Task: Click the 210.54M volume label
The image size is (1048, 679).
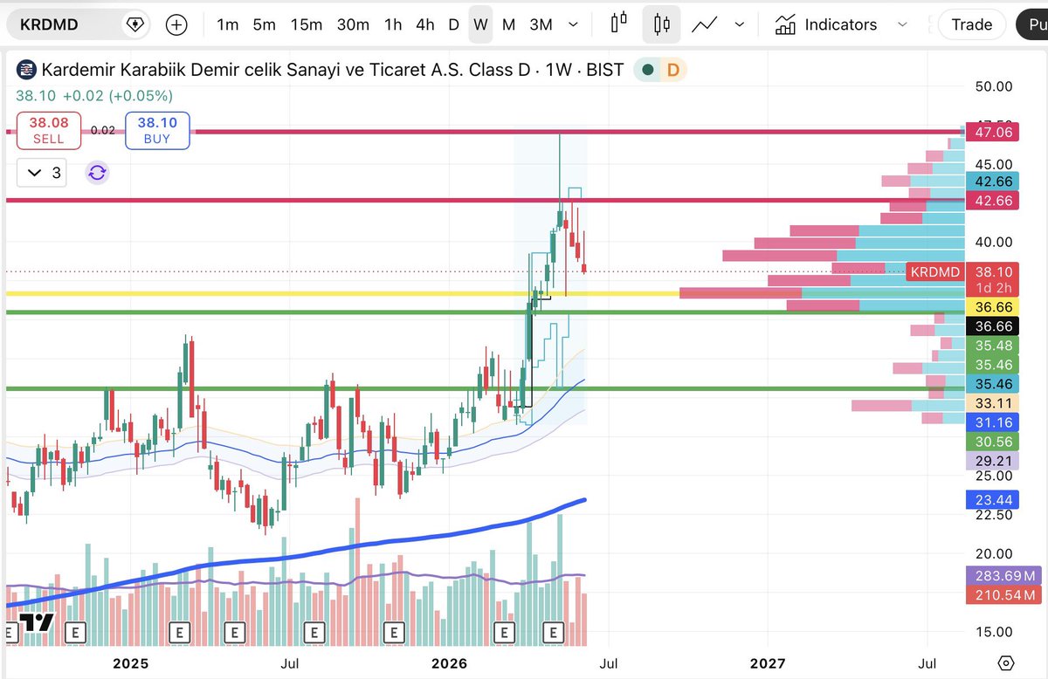Action: pyautogui.click(x=1003, y=595)
